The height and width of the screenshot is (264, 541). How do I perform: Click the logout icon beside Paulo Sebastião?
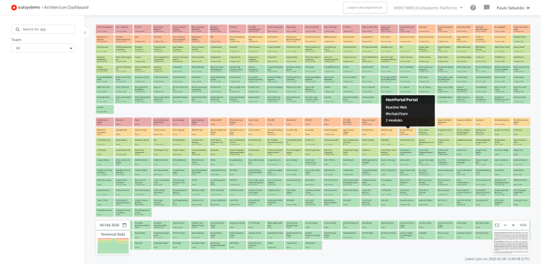coord(528,8)
